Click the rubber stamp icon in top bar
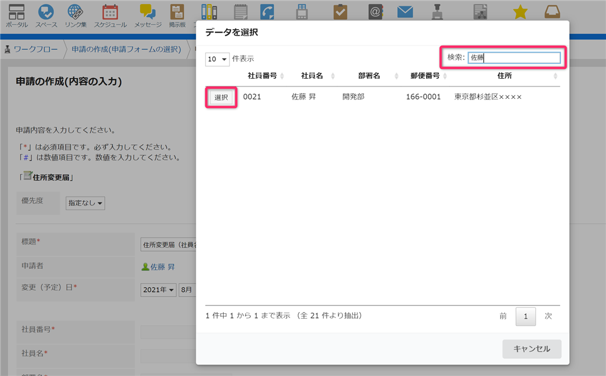 coord(437,12)
